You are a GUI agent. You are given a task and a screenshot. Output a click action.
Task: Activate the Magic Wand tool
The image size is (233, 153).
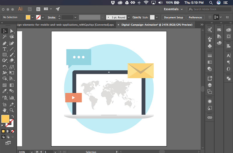[x=4, y=37]
